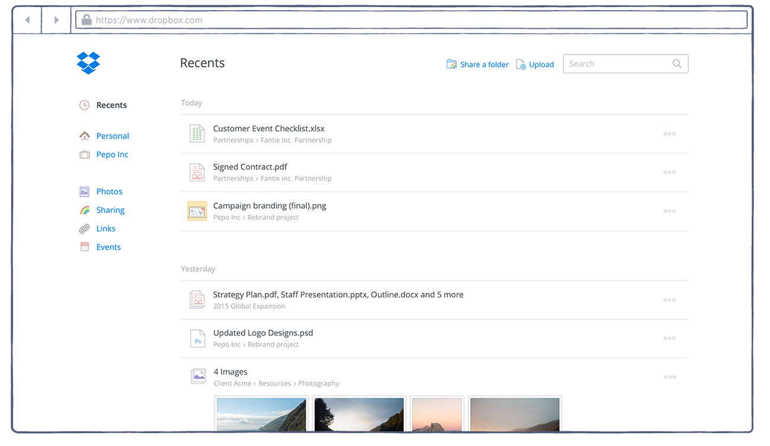Open more options for Signed Contract.pdf
This screenshot has width=770, height=446.
click(x=669, y=172)
